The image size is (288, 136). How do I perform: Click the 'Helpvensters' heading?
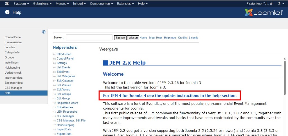click(65, 47)
